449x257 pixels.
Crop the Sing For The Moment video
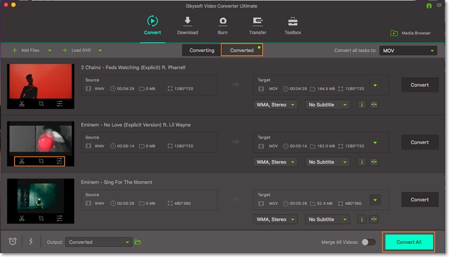41,218
